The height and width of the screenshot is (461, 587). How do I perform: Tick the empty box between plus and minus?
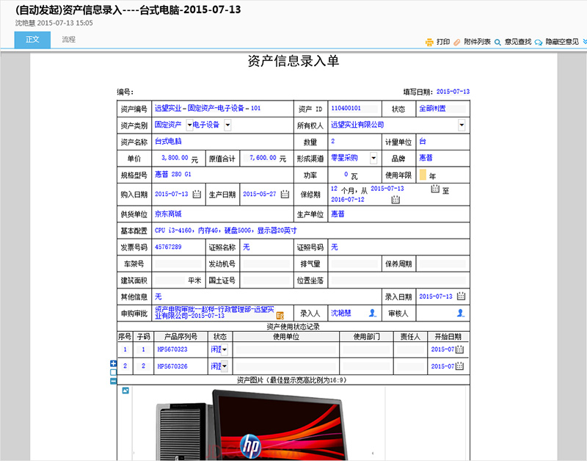pos(114,372)
